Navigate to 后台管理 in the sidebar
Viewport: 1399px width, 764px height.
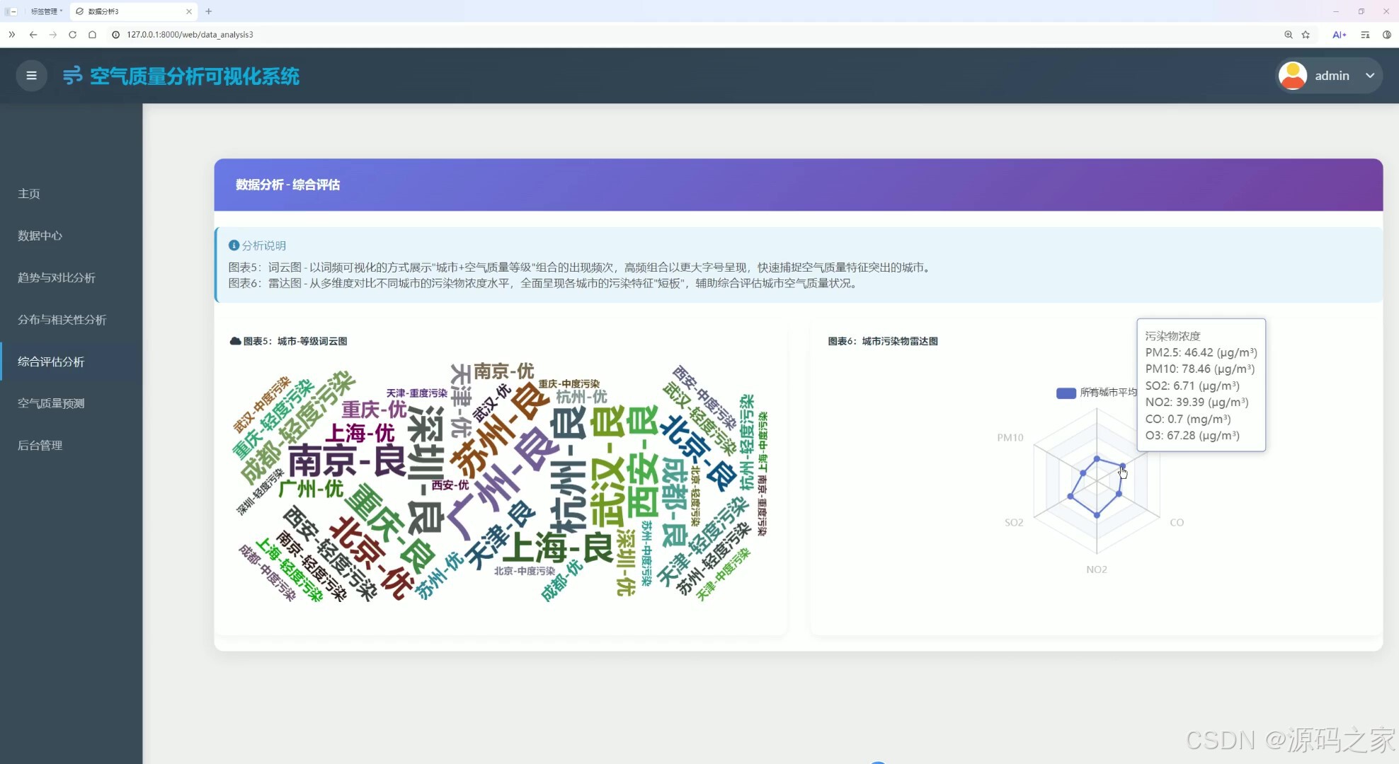40,445
